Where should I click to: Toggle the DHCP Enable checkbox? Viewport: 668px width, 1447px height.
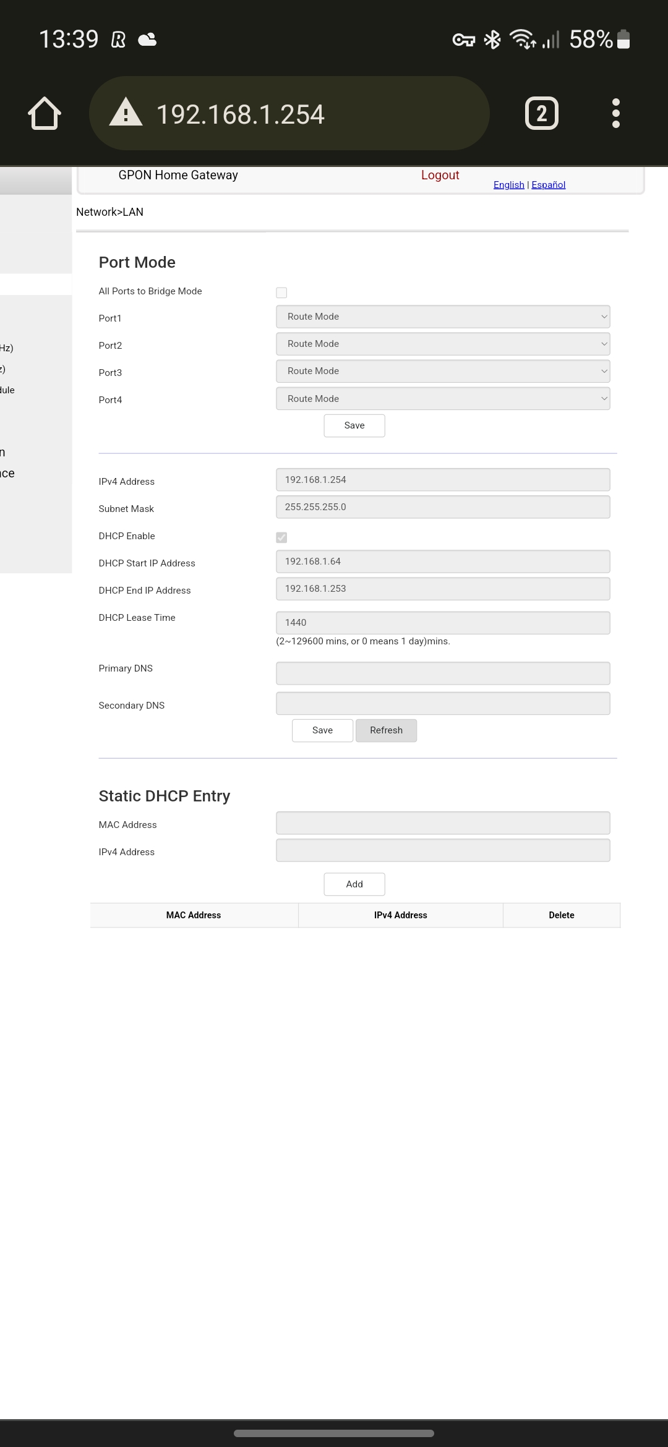tap(281, 537)
